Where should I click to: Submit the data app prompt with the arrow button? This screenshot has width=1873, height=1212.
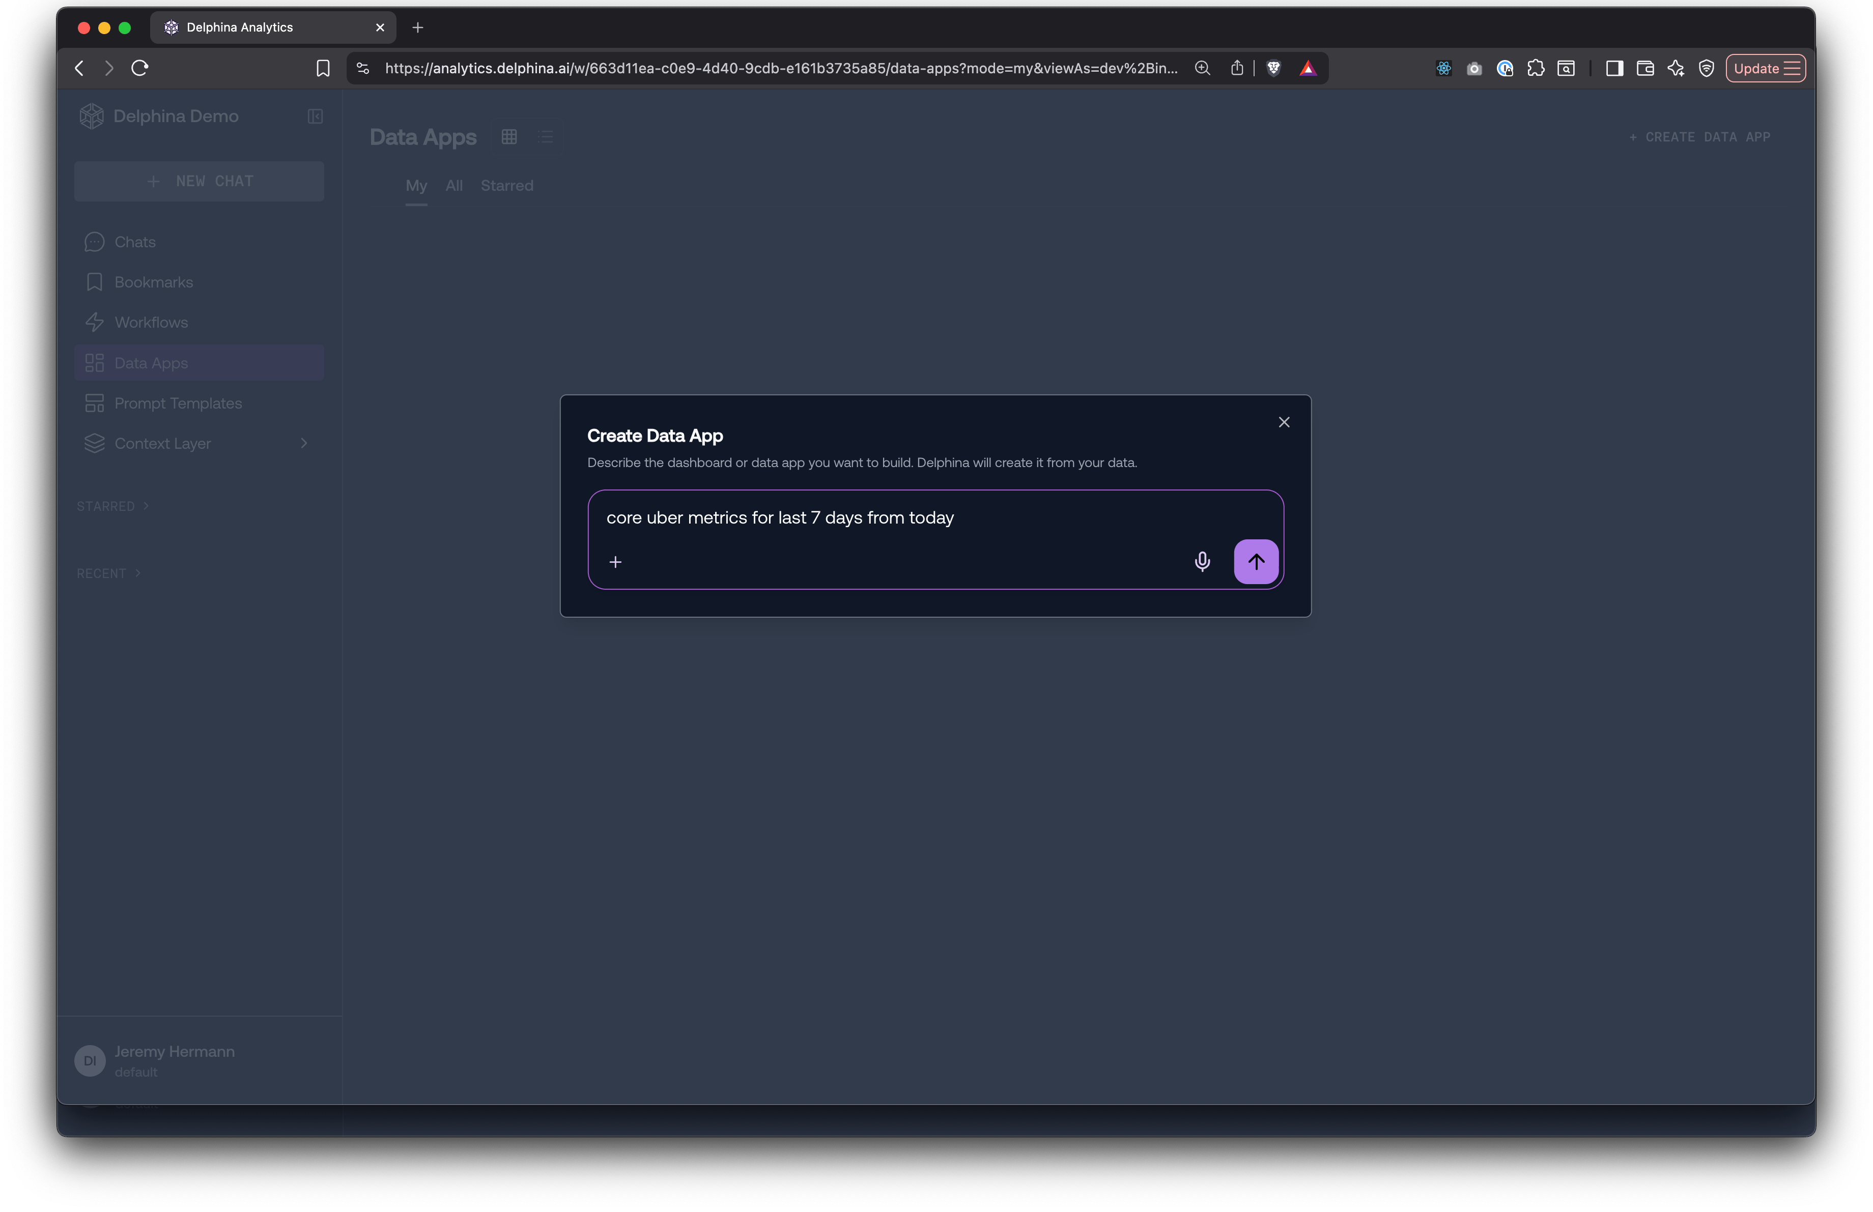pos(1255,562)
